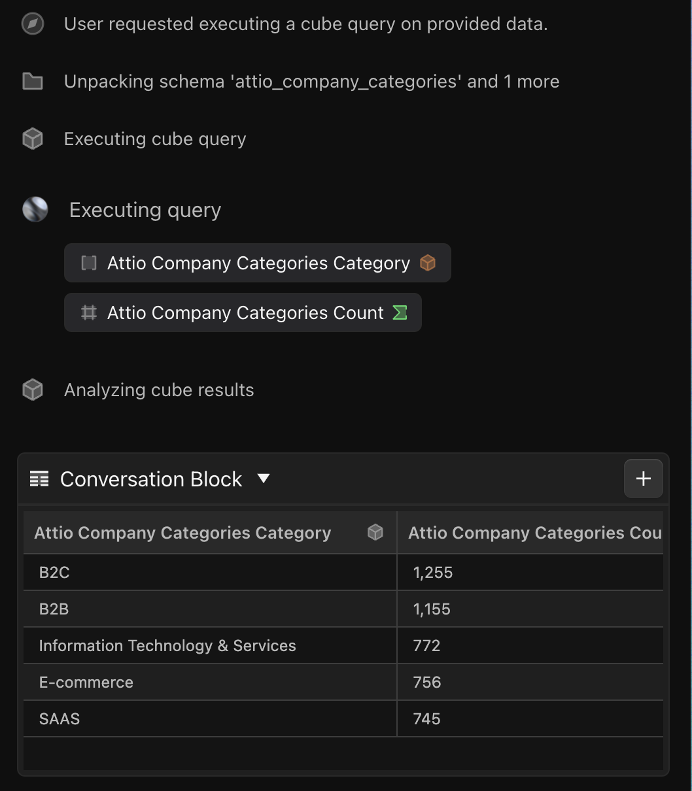Click the orange cube icon on Category chip
Screen dimensions: 692x791
point(428,263)
